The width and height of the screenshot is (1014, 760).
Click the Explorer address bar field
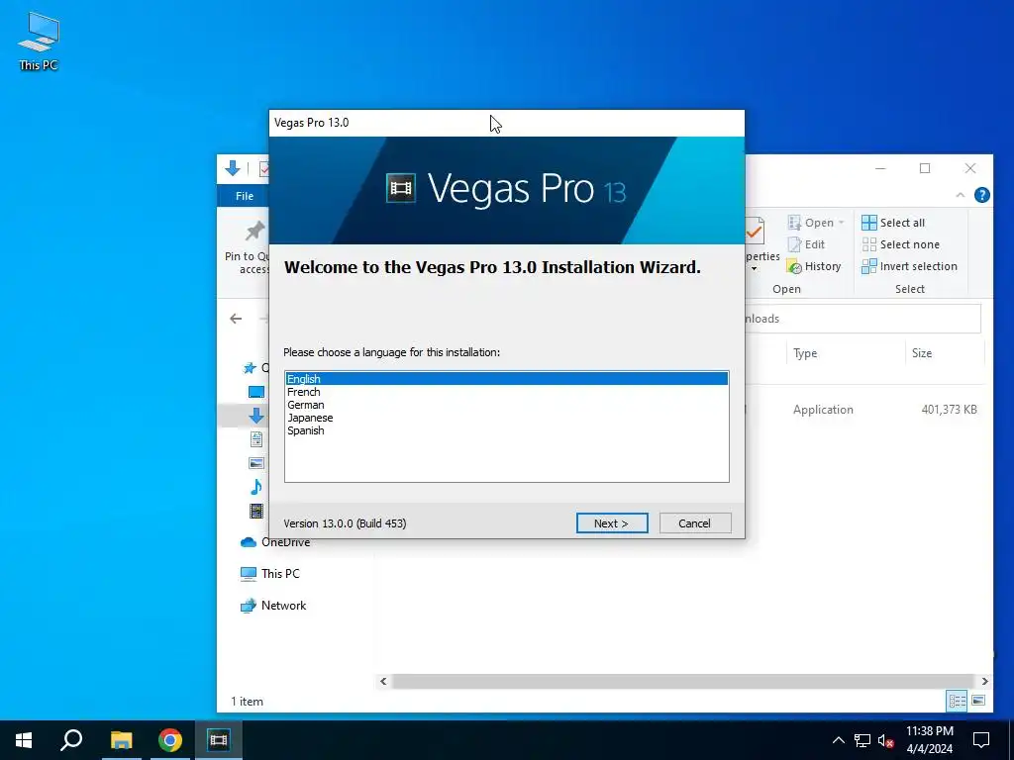click(x=862, y=319)
